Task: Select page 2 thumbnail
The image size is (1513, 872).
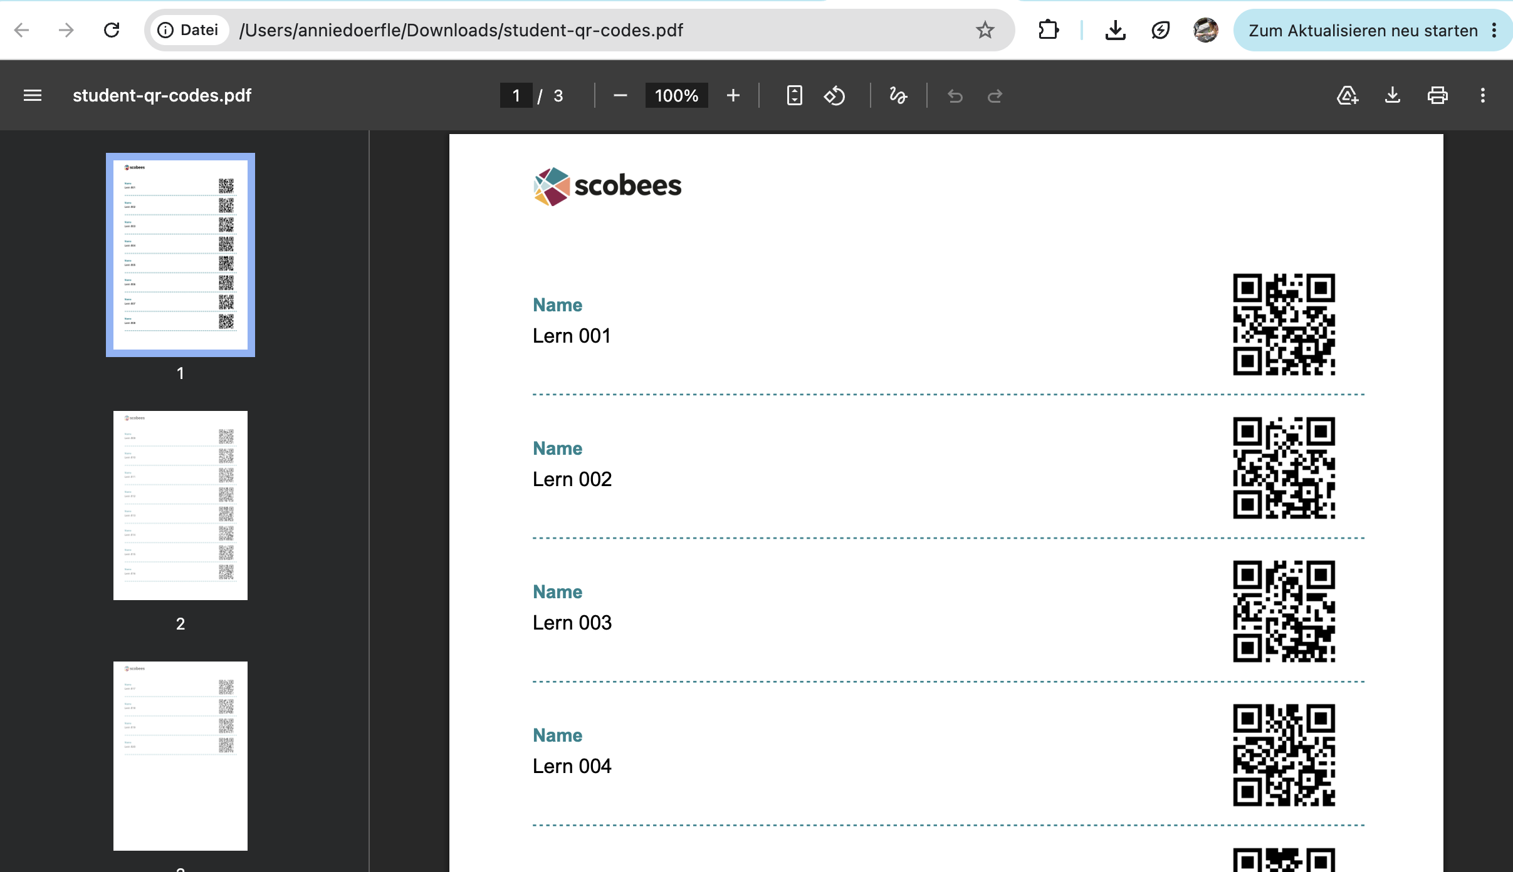Action: (181, 506)
